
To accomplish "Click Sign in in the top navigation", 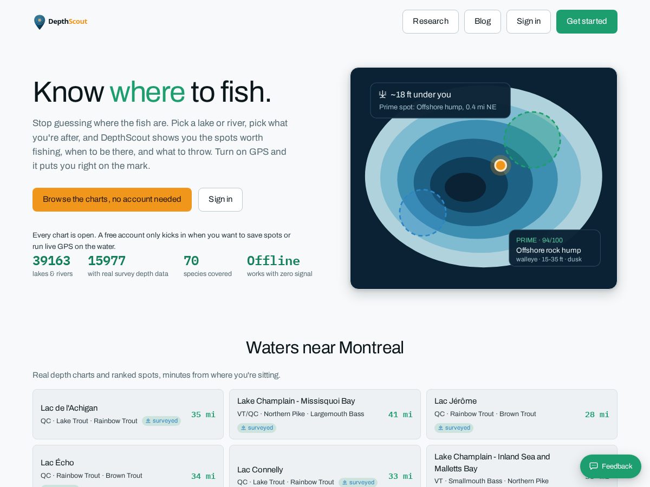I will 529,22.
